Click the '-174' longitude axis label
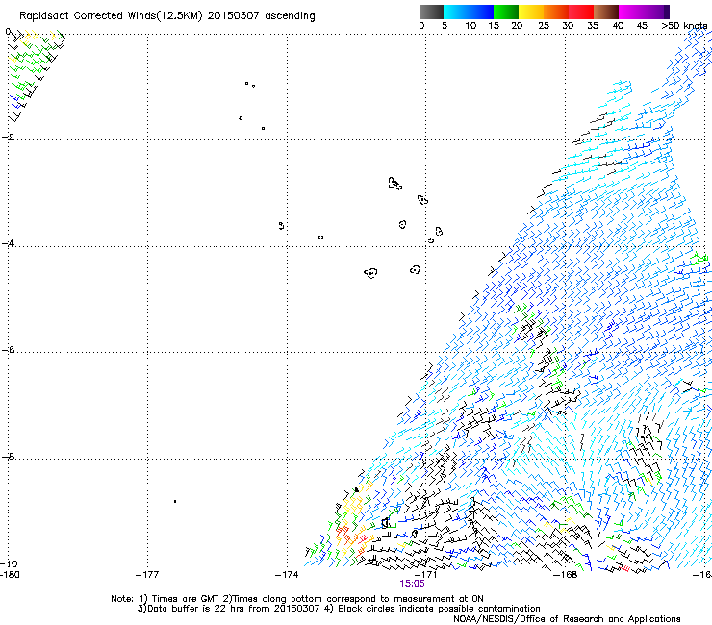This screenshot has width=712, height=625. 287,575
